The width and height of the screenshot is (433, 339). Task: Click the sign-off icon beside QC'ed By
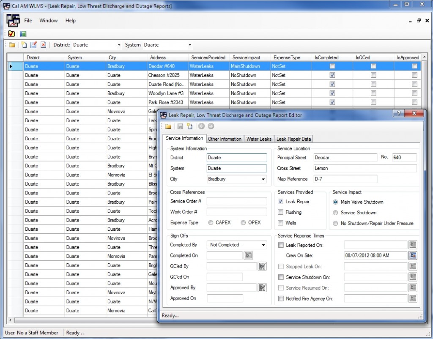point(262,266)
